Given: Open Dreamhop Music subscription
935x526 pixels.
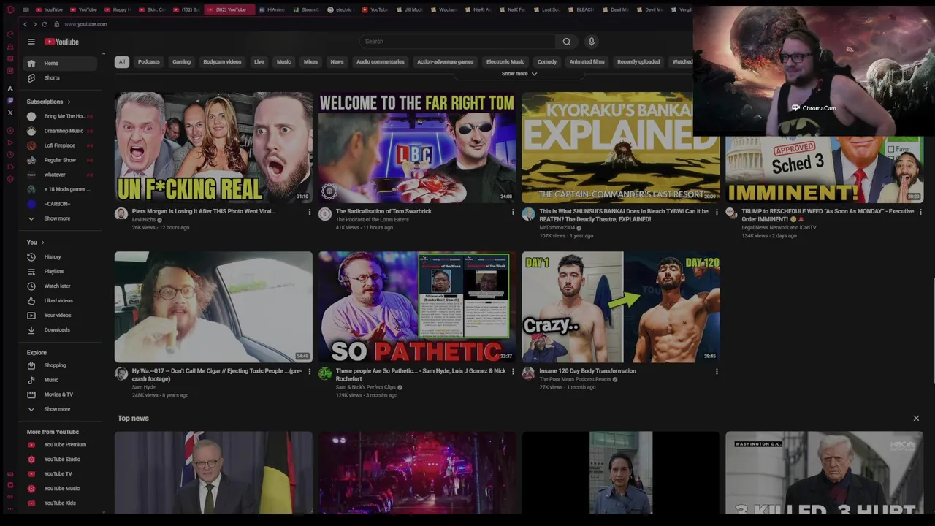Looking at the screenshot, I should [60, 131].
